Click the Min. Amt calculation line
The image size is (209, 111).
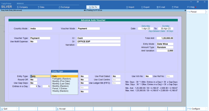[x=151, y=88]
